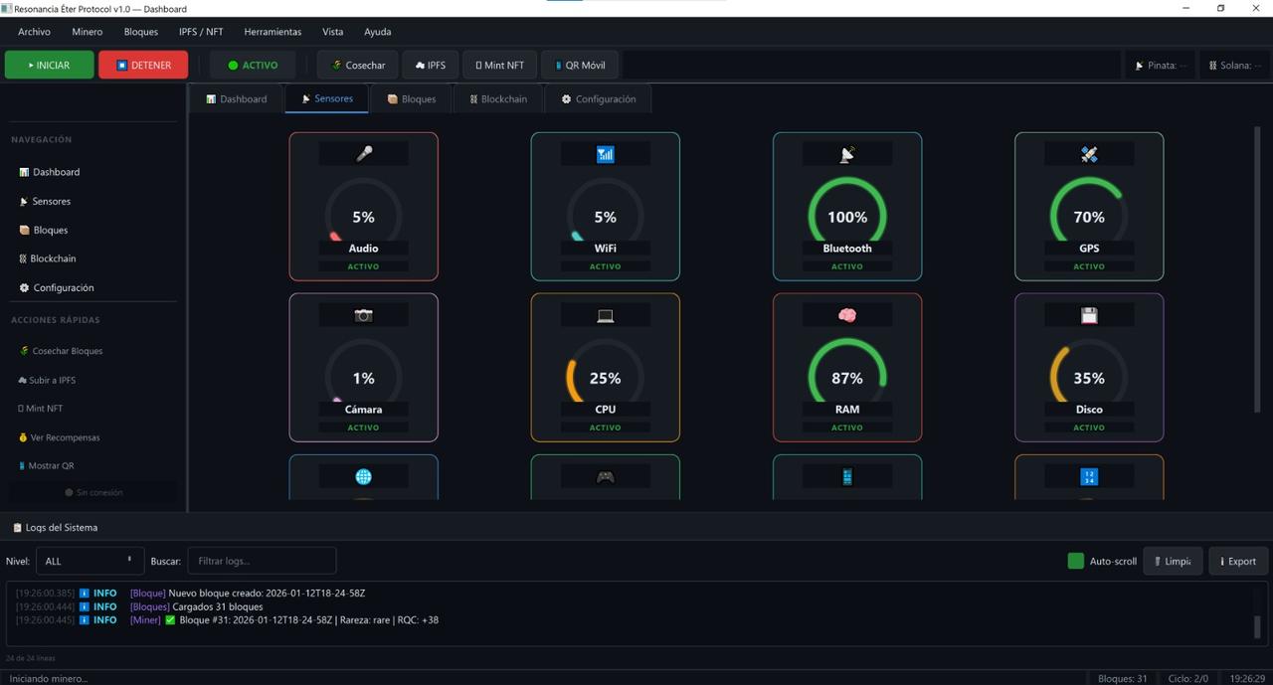Click the brain icon on RAM card

[x=847, y=315]
